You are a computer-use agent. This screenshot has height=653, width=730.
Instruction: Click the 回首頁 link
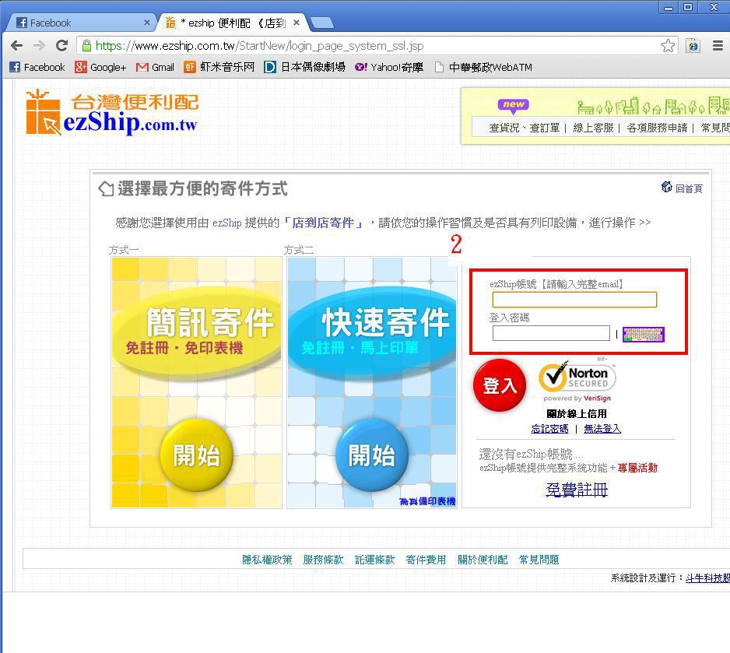pyautogui.click(x=689, y=188)
